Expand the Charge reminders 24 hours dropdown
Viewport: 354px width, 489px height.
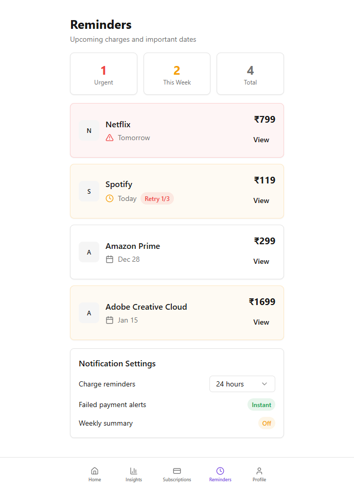coord(242,384)
